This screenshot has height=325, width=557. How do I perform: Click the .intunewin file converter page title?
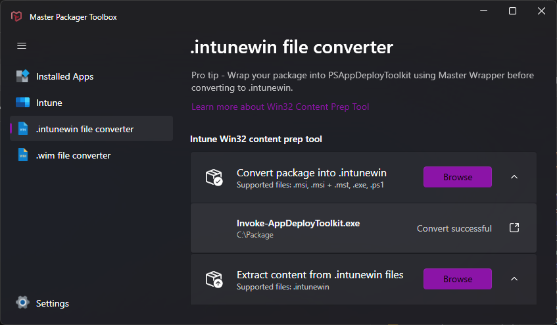pyautogui.click(x=291, y=47)
